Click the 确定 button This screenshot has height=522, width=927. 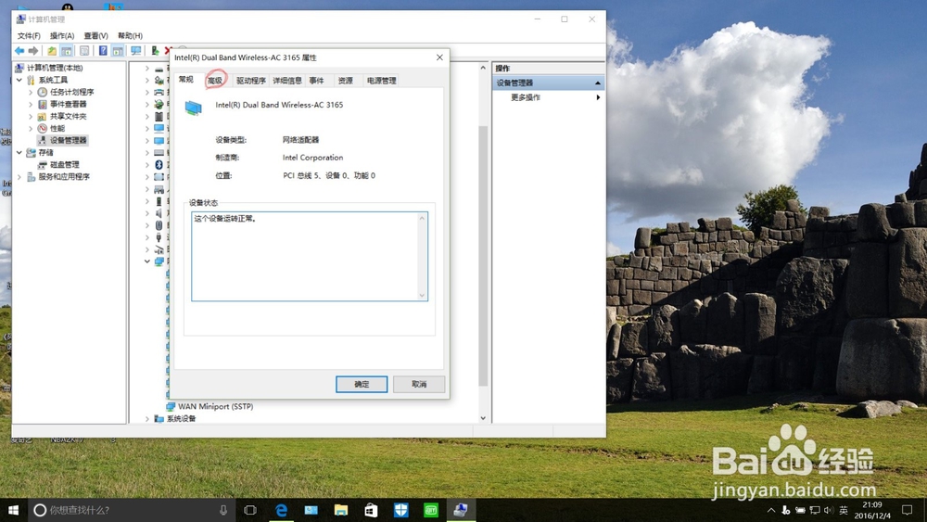tap(362, 384)
